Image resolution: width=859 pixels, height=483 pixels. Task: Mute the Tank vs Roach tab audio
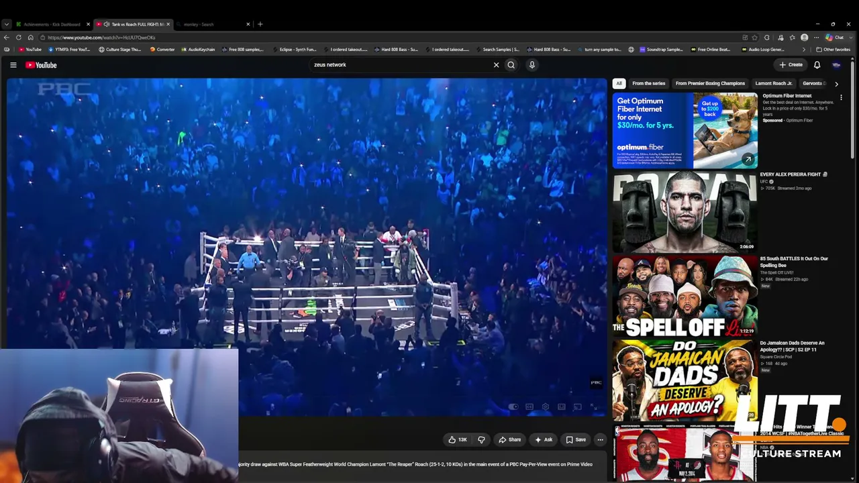(x=106, y=24)
